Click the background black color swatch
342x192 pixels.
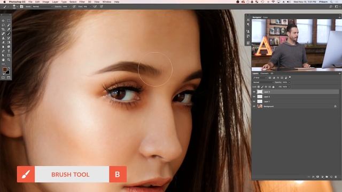click(x=7, y=73)
